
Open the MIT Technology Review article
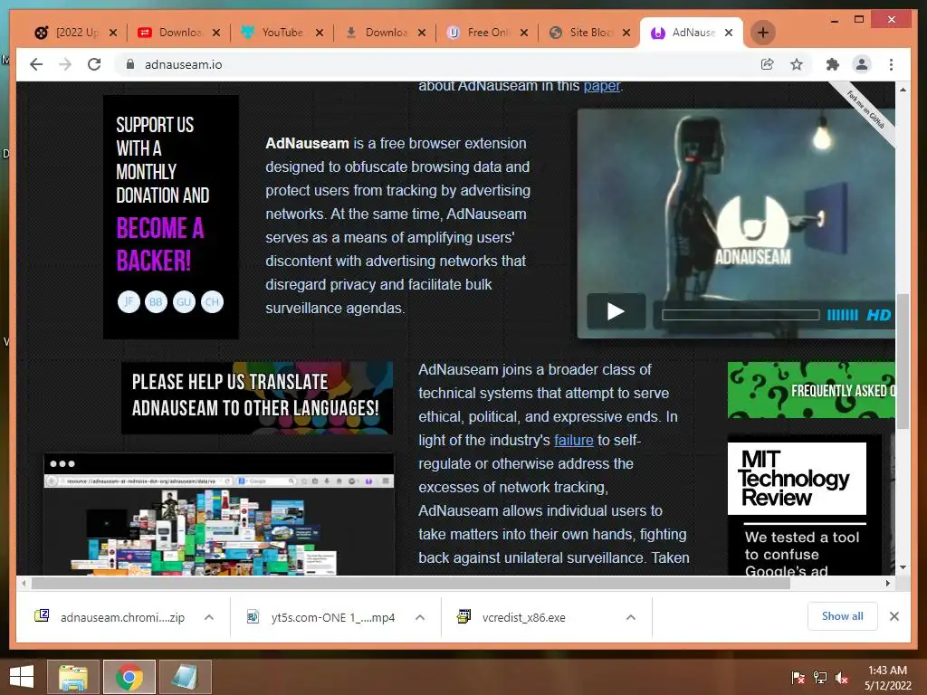(805, 506)
